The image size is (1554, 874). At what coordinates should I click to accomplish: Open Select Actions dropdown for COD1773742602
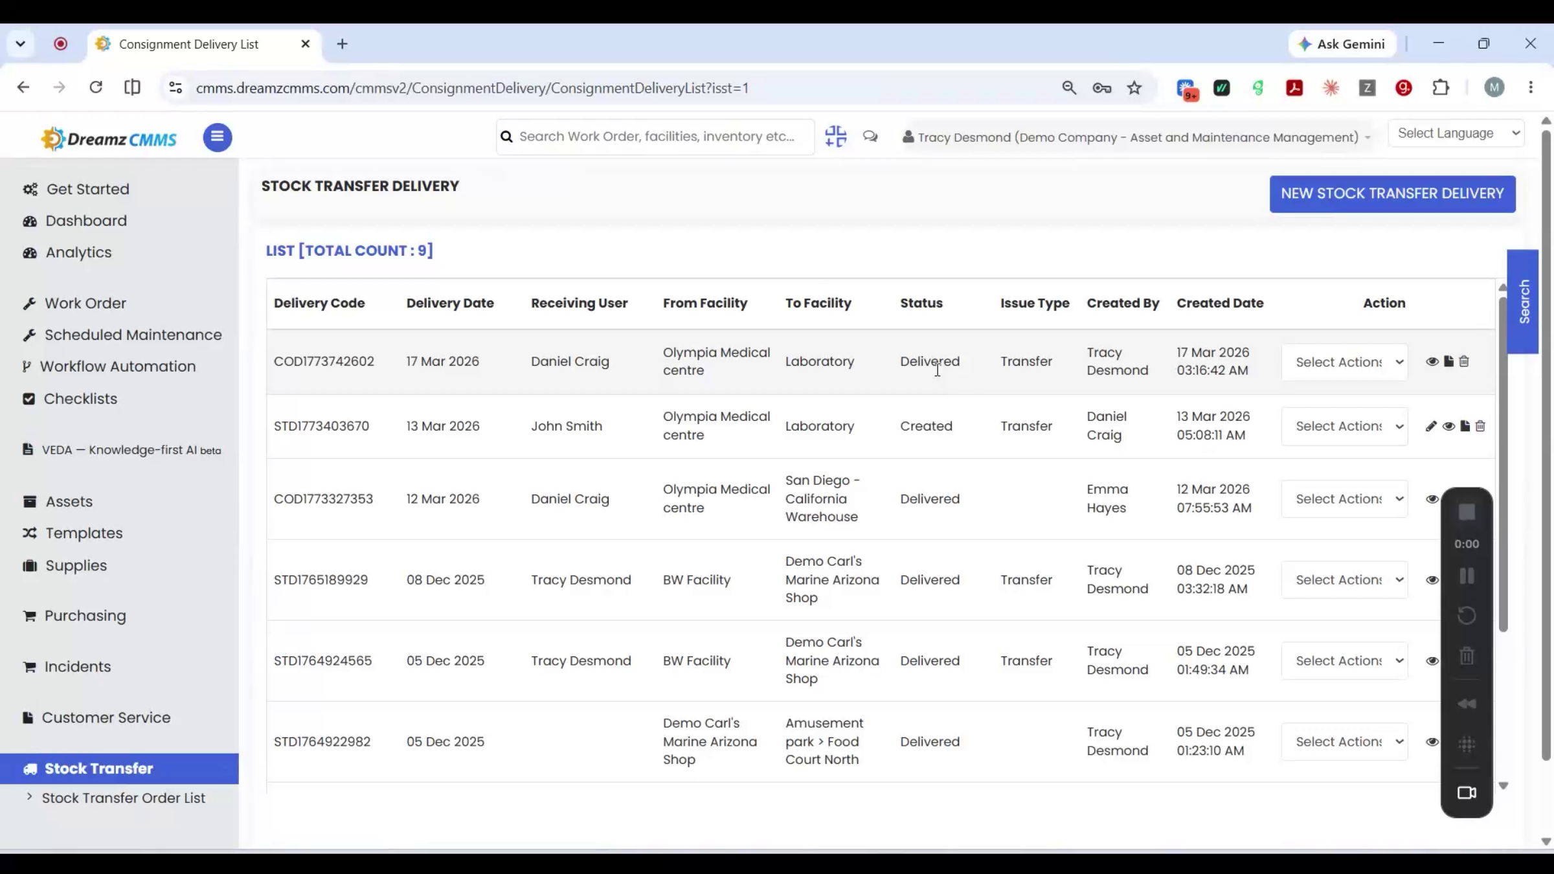pyautogui.click(x=1344, y=362)
